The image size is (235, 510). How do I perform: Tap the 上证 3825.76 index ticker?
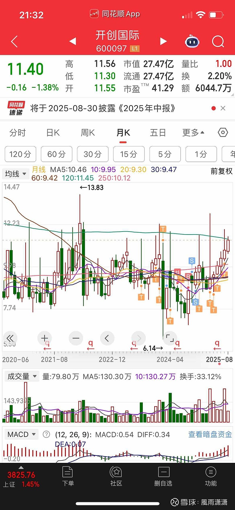click(x=21, y=479)
